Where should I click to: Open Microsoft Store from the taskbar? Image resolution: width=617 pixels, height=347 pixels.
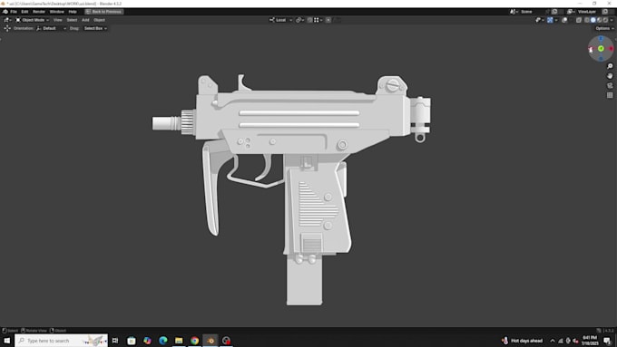click(x=132, y=341)
